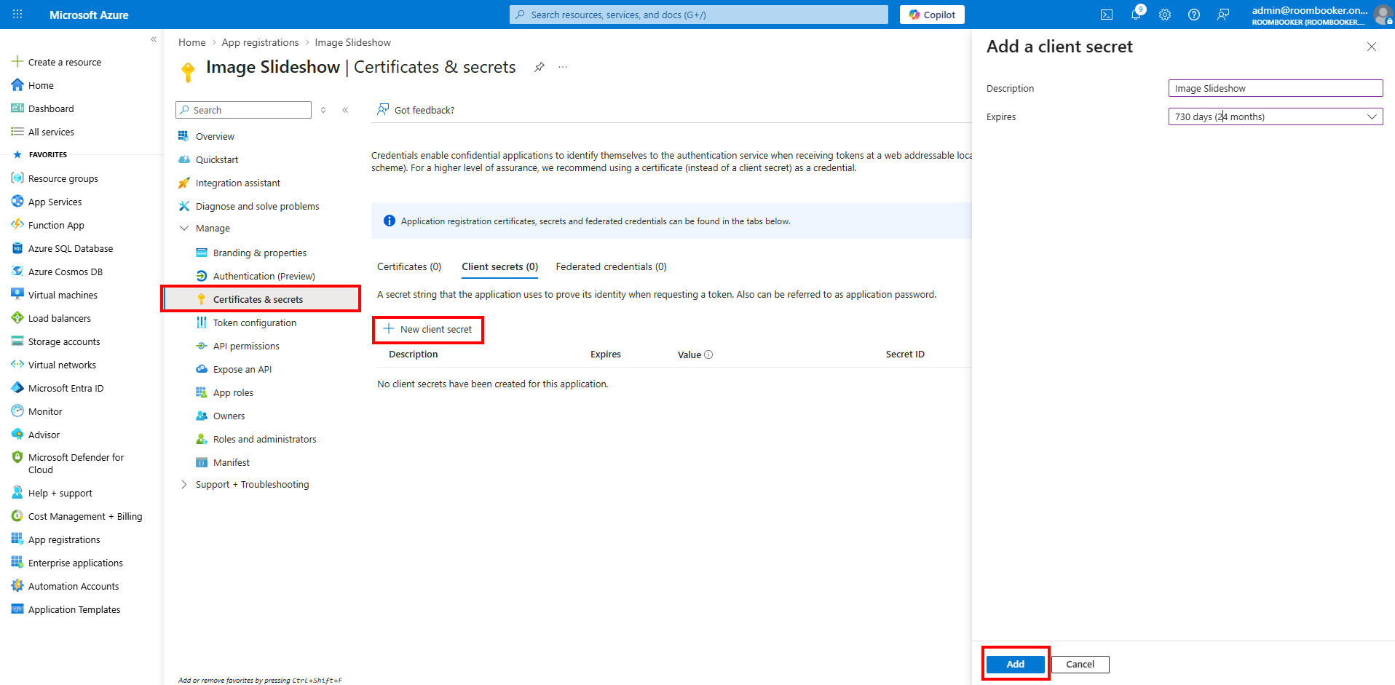Switch to the Certificates (0) tab
This screenshot has width=1395, height=685.
(409, 266)
